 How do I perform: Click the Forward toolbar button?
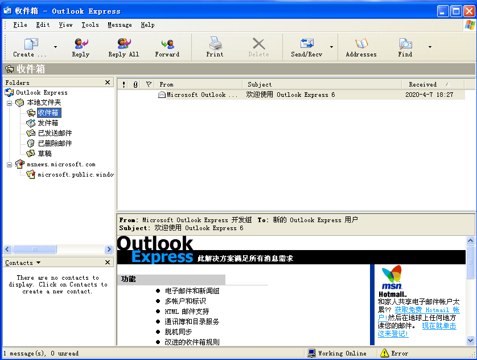pyautogui.click(x=167, y=47)
